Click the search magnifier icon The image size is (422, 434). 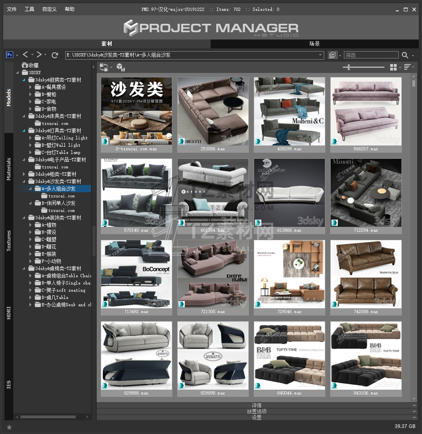405,55
